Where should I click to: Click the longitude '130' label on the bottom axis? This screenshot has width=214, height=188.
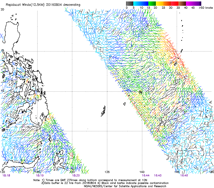[72, 172]
